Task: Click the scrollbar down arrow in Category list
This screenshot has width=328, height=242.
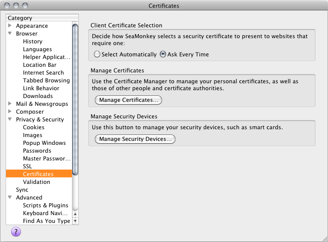Action: click(x=75, y=221)
